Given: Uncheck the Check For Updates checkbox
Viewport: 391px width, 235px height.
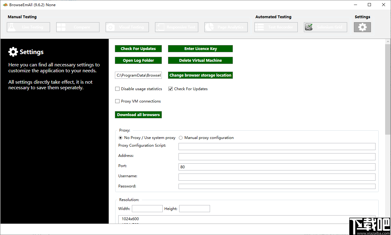Looking at the screenshot, I should coord(170,89).
